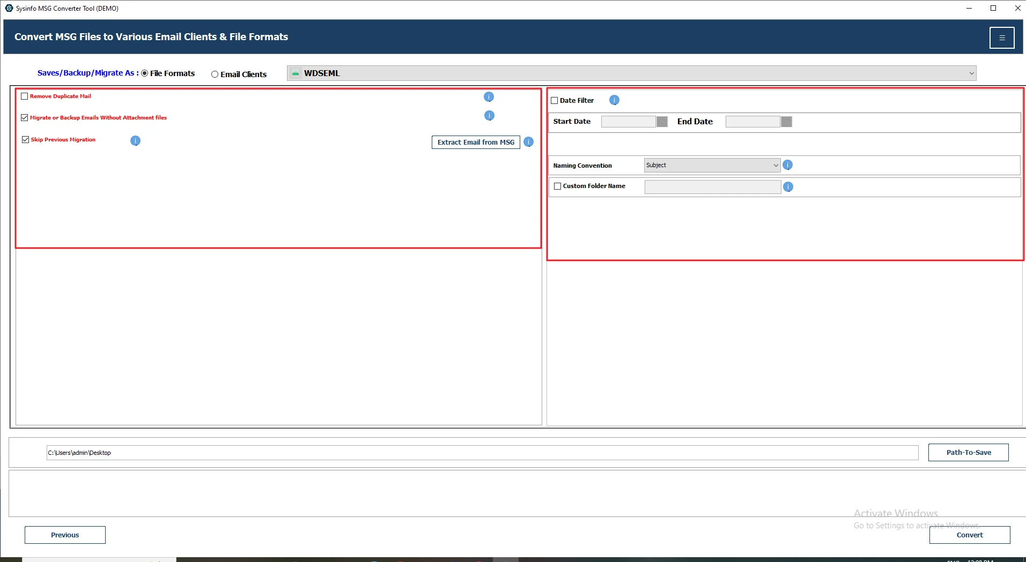This screenshot has height=562, width=1026.
Task: Enable the Remove Duplicate Mail checkbox
Action: 24,96
